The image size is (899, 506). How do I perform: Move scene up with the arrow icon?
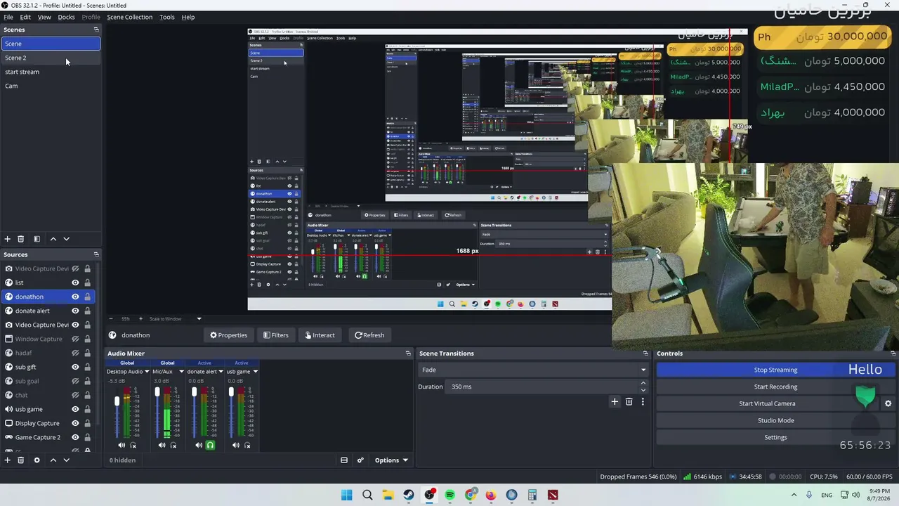53,239
